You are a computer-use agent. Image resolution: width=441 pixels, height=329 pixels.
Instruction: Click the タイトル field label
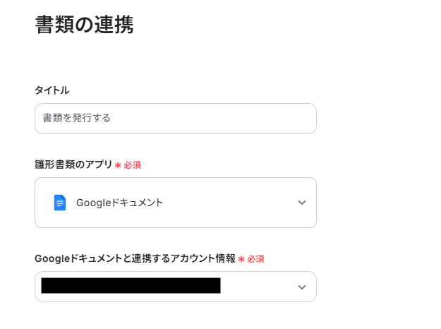click(52, 90)
